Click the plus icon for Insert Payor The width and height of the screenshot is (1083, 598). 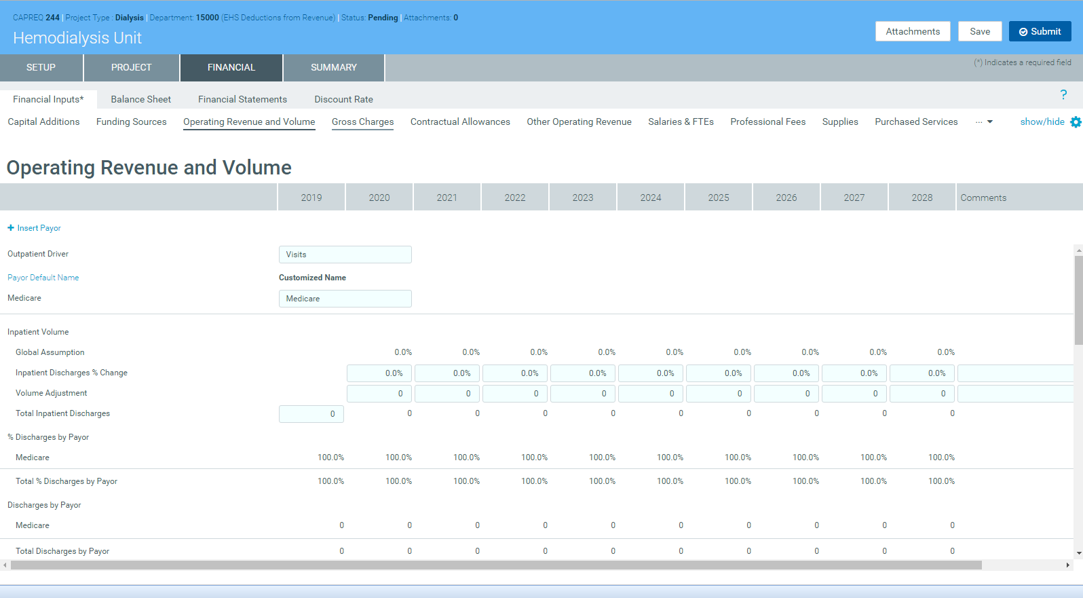[x=11, y=228]
